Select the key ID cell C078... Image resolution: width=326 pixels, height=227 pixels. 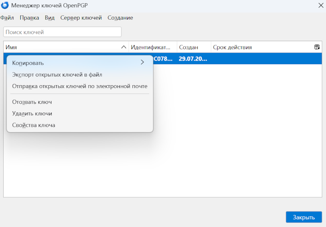163,59
